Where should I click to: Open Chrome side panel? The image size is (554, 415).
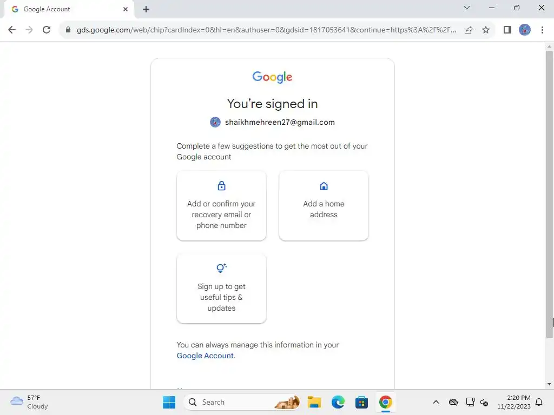click(507, 30)
